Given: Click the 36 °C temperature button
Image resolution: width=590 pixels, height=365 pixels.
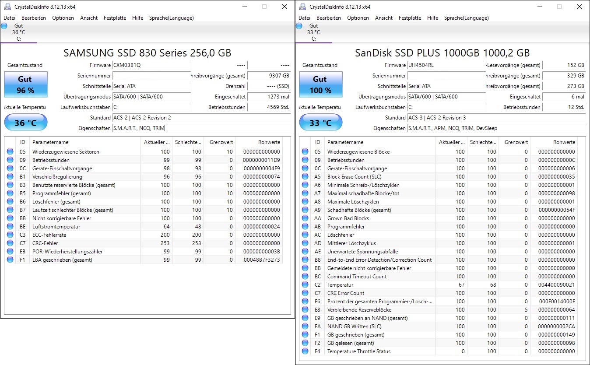Looking at the screenshot, I should 25,123.
